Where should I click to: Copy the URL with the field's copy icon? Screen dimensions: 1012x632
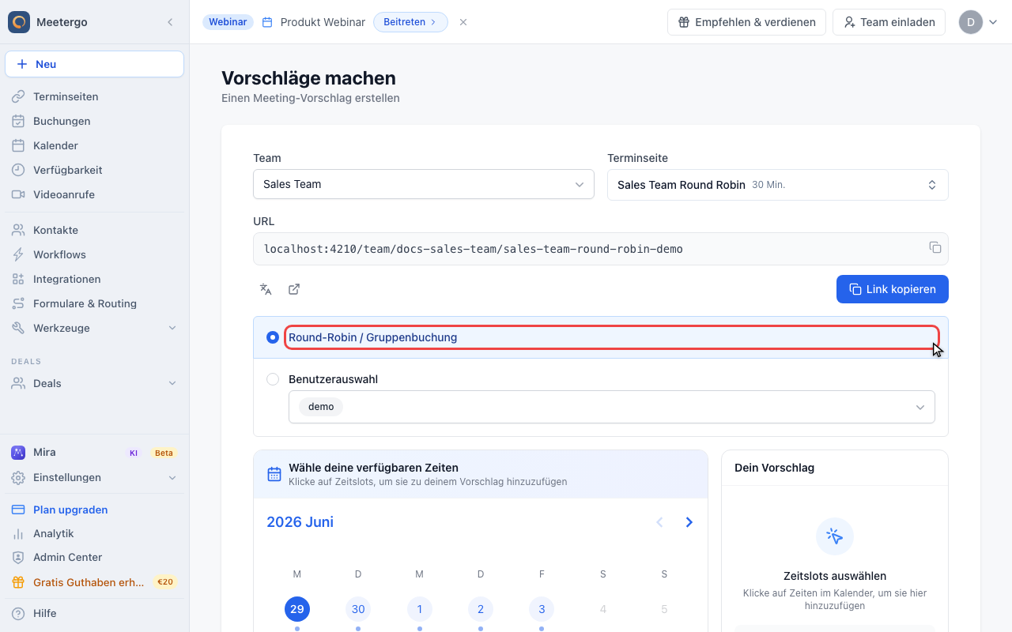[x=935, y=247]
